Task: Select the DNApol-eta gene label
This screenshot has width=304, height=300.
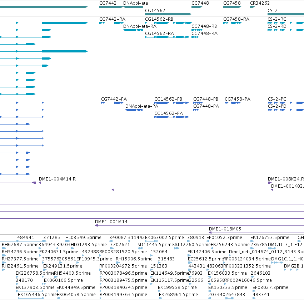Action: pyautogui.click(x=135, y=3)
